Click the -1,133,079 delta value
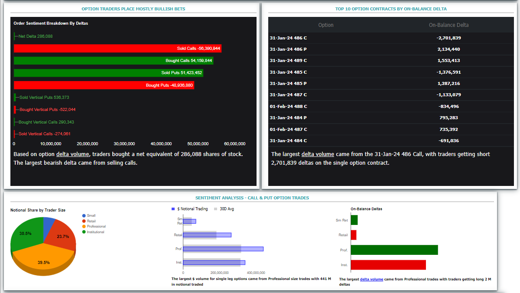 pyautogui.click(x=448, y=95)
